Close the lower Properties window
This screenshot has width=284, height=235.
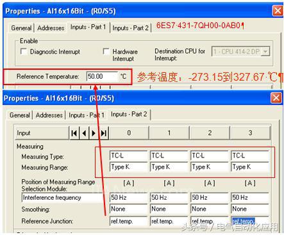coord(276,98)
